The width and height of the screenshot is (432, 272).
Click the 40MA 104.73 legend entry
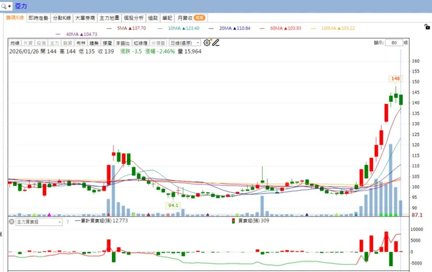click(76, 34)
